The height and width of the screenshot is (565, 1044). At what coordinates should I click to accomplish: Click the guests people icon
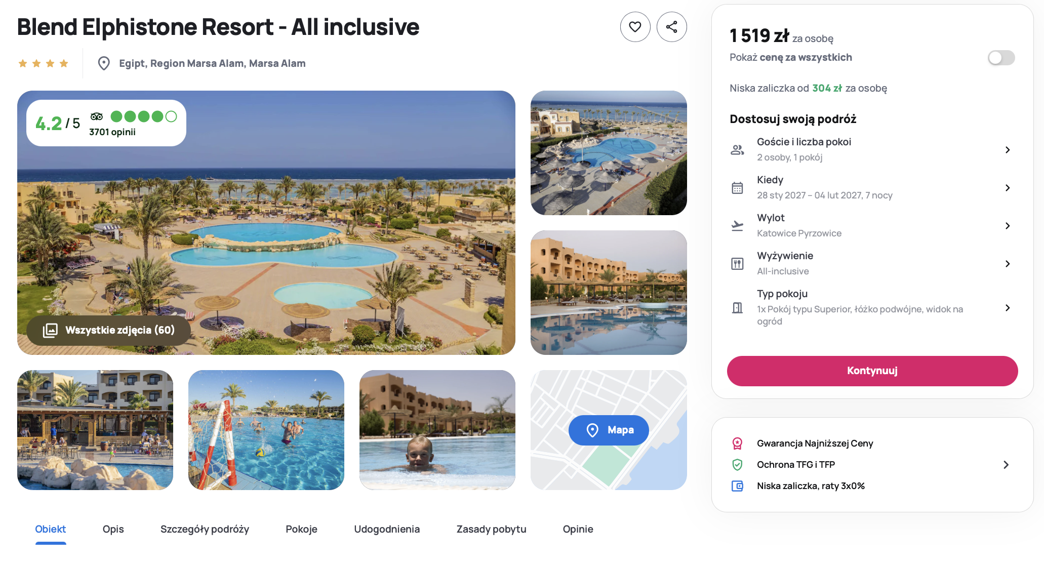click(737, 150)
